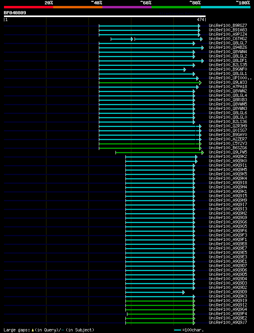Select the UniRef100_Q9LW33 label
254x333 pixels.
click(x=228, y=83)
